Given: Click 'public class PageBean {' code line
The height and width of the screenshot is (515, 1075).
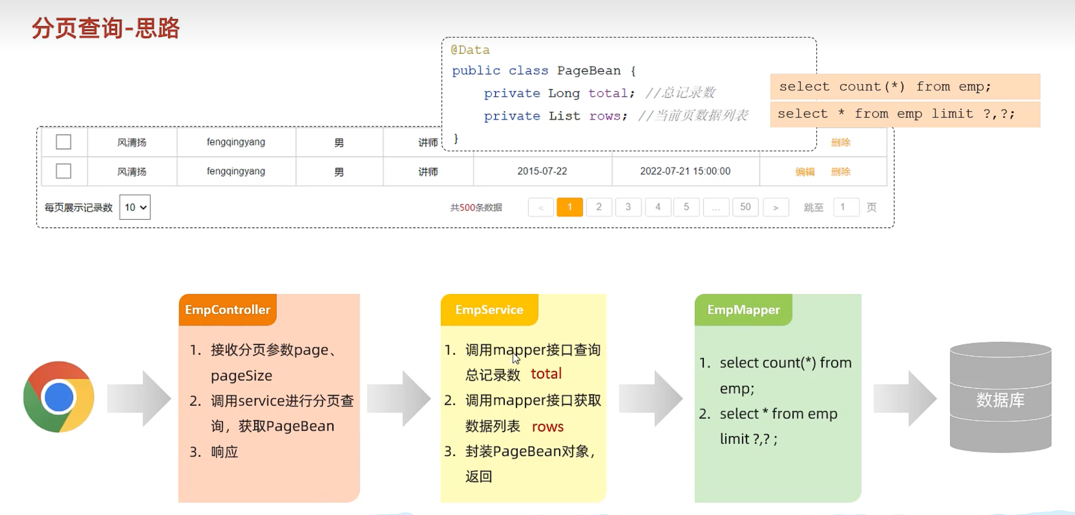Looking at the screenshot, I should (x=544, y=71).
